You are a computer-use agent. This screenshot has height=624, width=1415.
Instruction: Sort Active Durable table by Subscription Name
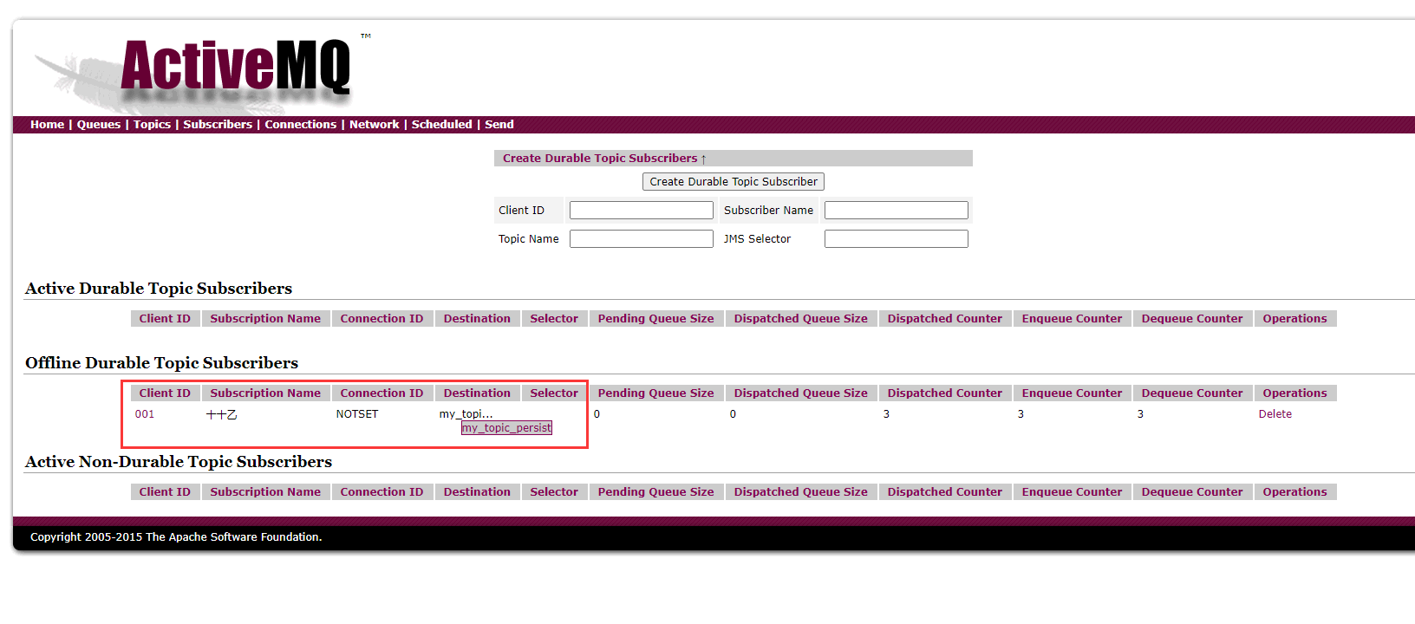(265, 319)
